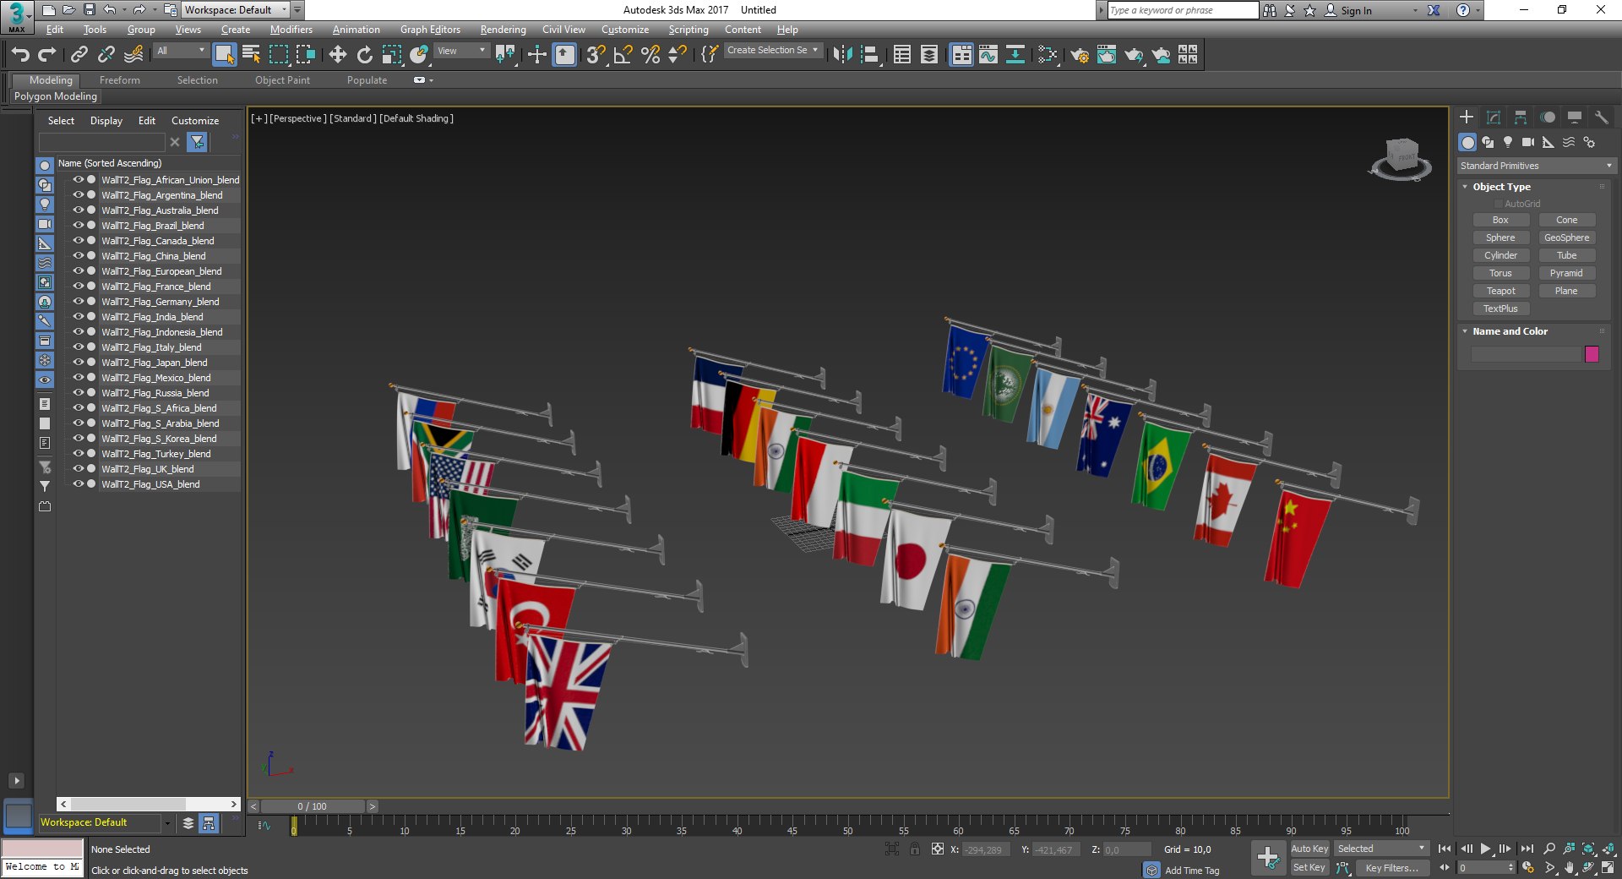1622x879 pixels.
Task: Click the Mirror tool icon
Action: point(842,55)
